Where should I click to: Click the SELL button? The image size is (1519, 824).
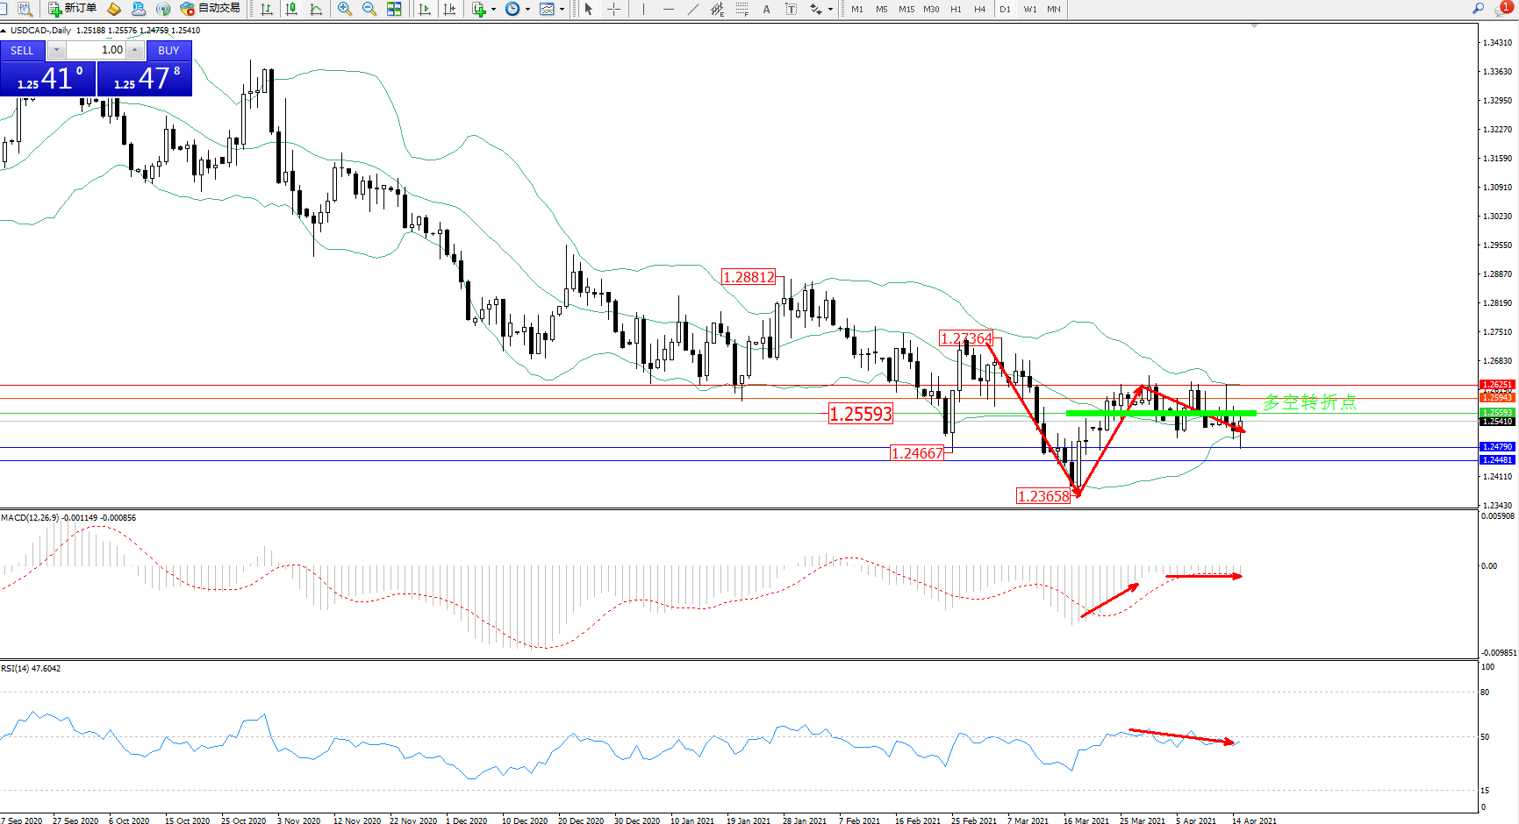click(23, 50)
